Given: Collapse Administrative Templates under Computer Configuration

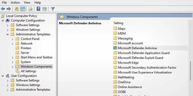Looking at the screenshot, I should click(8, 34).
